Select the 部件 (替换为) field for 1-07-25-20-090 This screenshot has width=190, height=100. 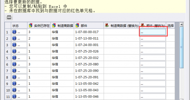click(x=153, y=71)
